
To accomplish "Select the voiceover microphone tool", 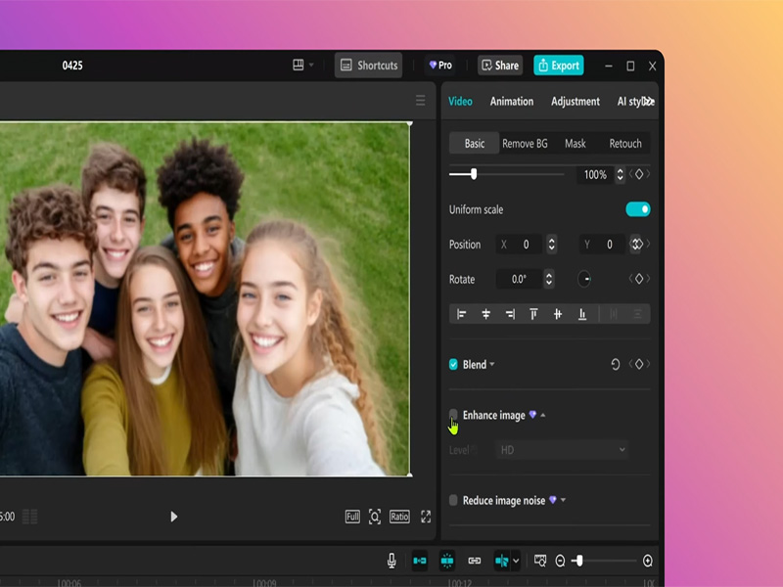I will [392, 560].
